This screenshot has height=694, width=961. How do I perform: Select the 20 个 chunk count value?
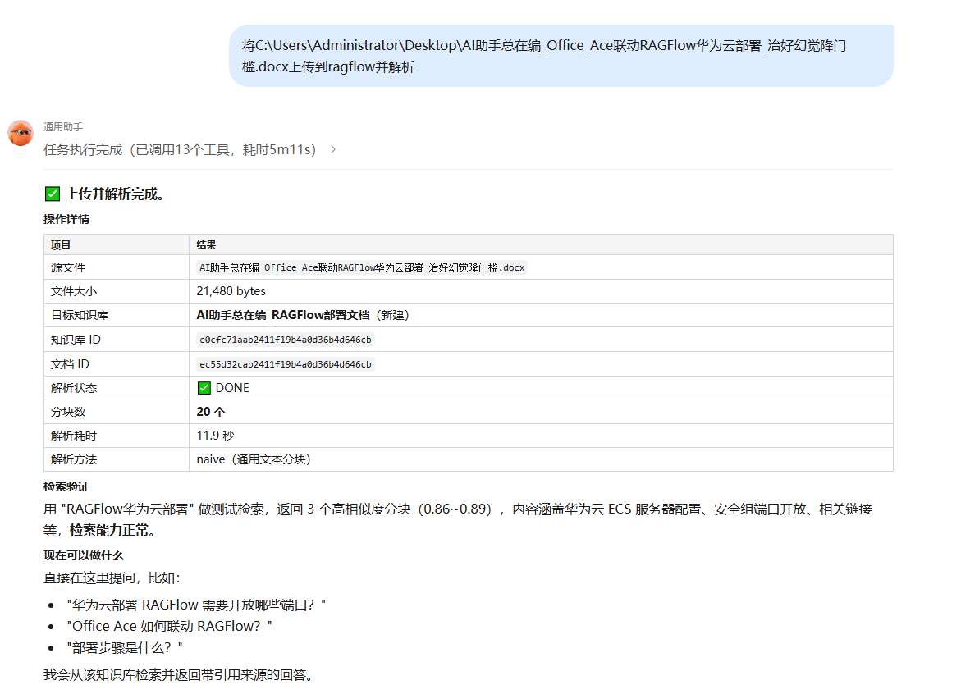(211, 412)
